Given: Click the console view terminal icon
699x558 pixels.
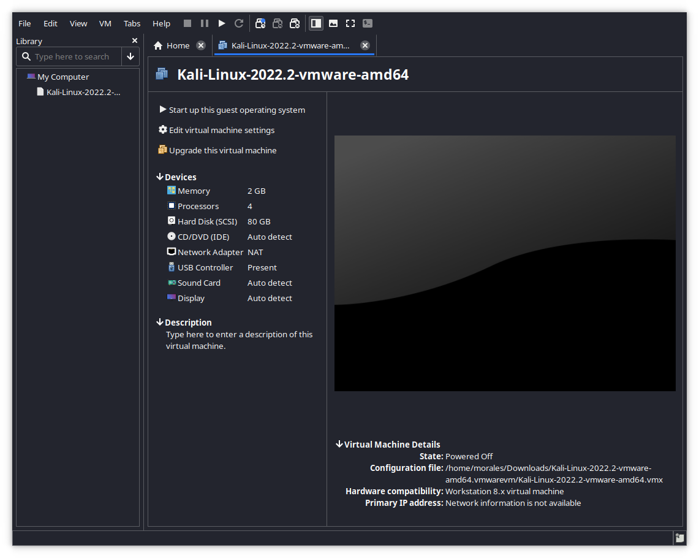Looking at the screenshot, I should (368, 23).
